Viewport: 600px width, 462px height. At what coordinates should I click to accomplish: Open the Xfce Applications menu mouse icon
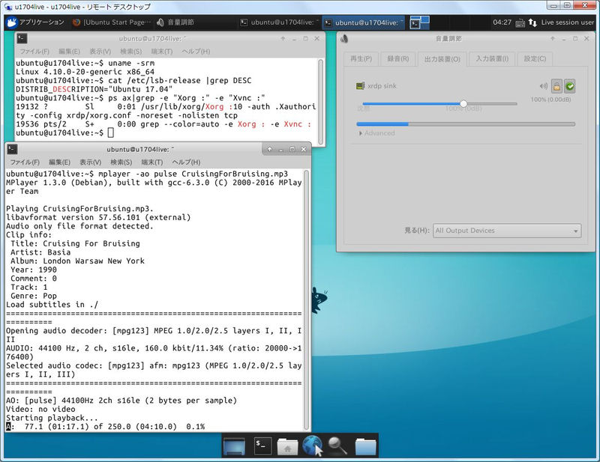(11, 22)
